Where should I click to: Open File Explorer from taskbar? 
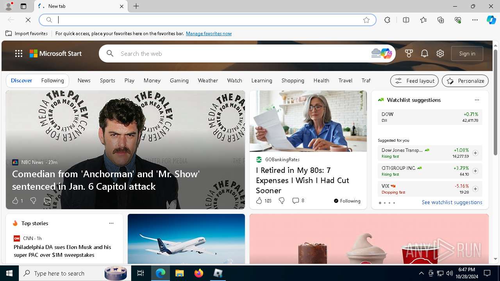click(x=179, y=273)
